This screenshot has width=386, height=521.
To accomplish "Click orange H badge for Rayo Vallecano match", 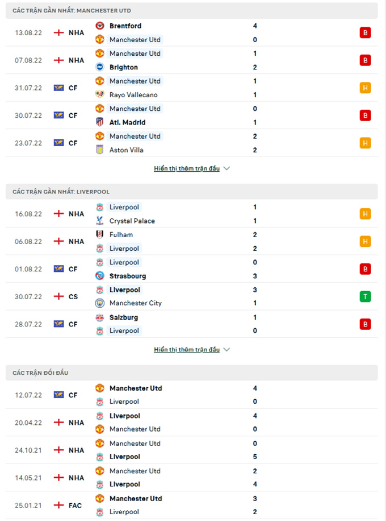I will click(365, 88).
